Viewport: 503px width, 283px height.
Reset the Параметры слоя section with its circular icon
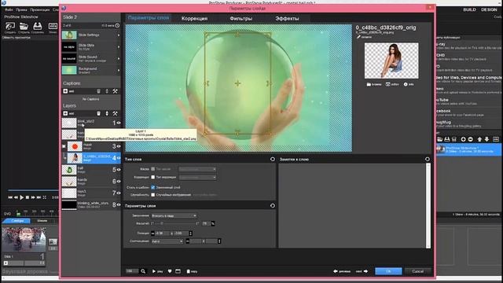(x=273, y=206)
